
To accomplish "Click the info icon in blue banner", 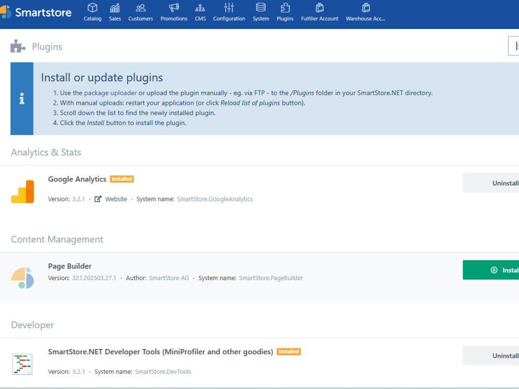I will 22,99.
